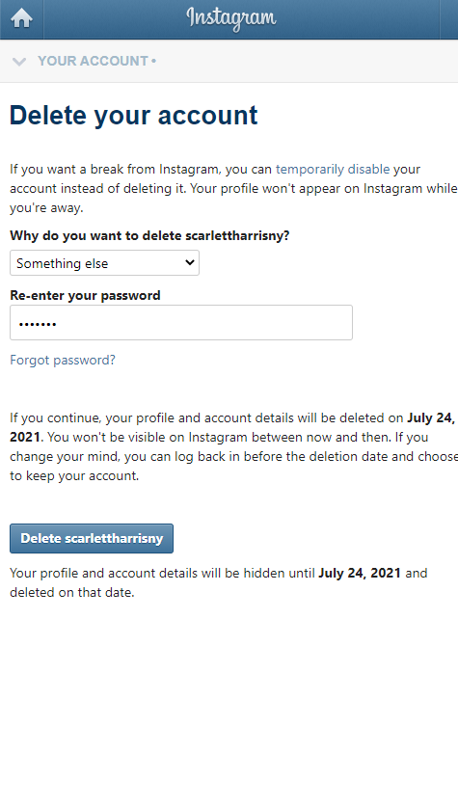Viewport: 458px width, 807px height.
Task: Click the masked password dots
Action: pyautogui.click(x=37, y=324)
